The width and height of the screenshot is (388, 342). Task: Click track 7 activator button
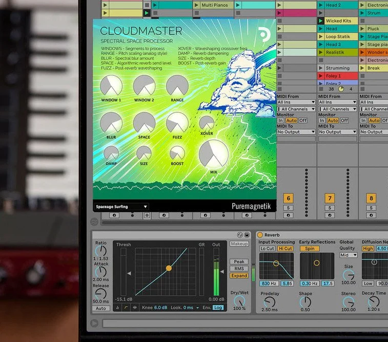[x=330, y=198]
